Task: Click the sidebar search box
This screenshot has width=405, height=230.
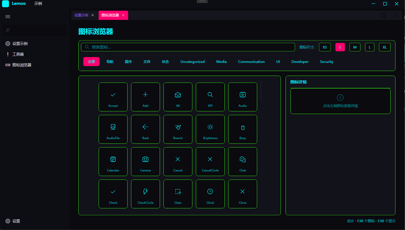Action: [x=34, y=30]
